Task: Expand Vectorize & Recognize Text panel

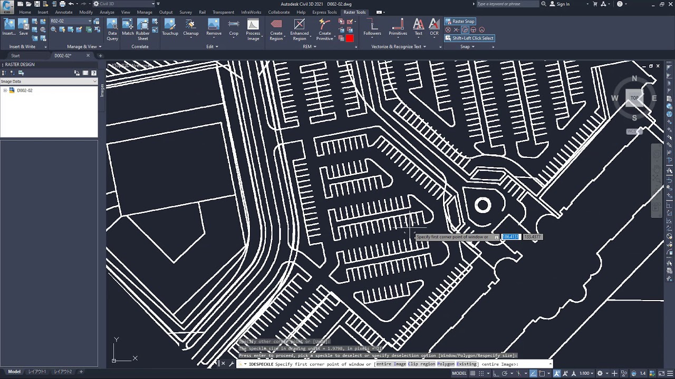Action: pos(398,47)
